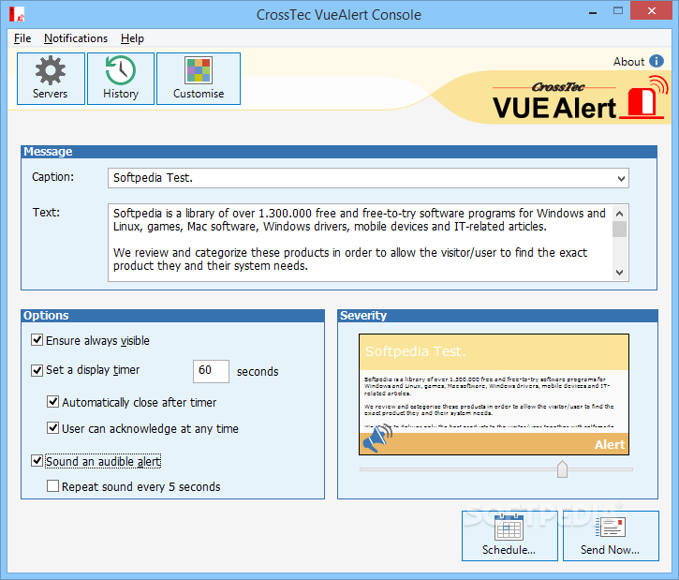Open the Help menu
This screenshot has height=580, width=679.
coord(132,38)
